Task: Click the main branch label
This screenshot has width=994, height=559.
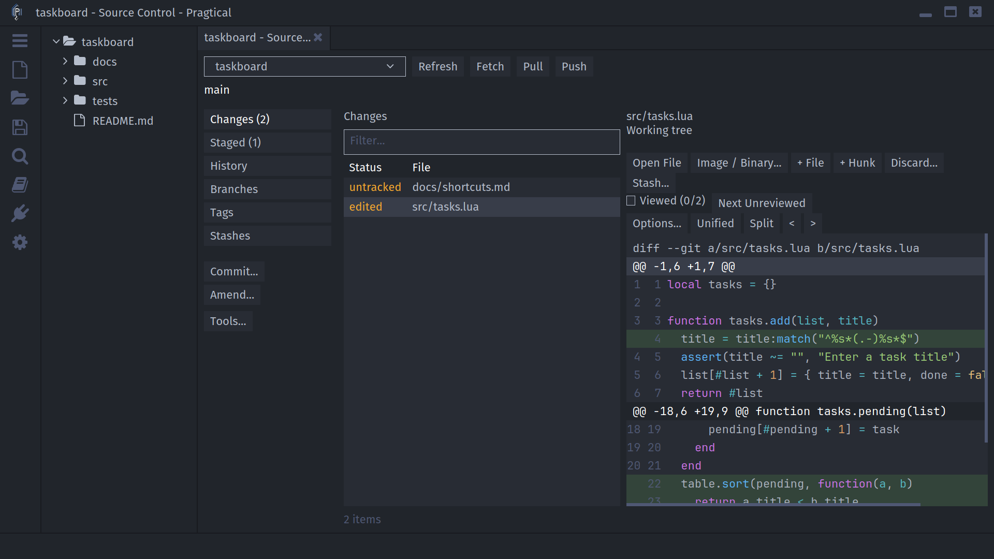Action: 216,90
